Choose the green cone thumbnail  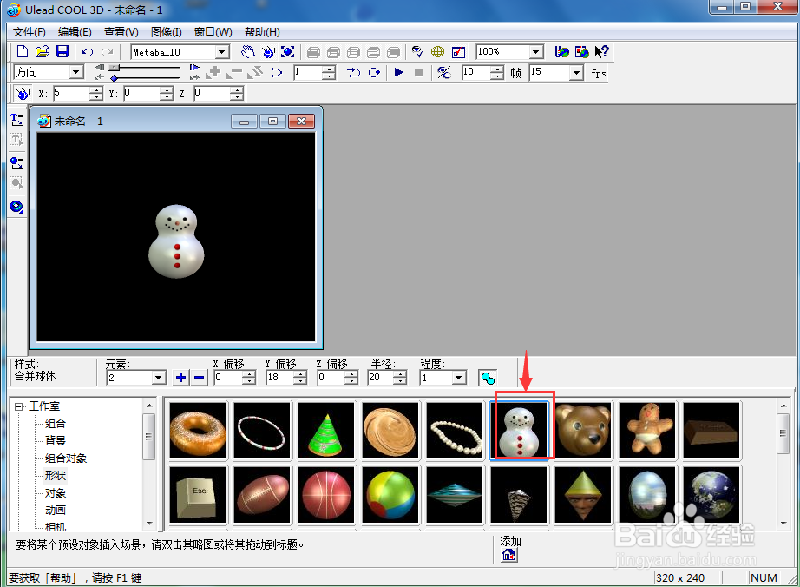point(326,431)
